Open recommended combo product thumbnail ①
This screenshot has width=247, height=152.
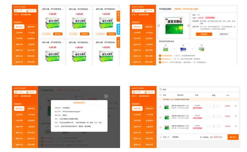point(166,48)
